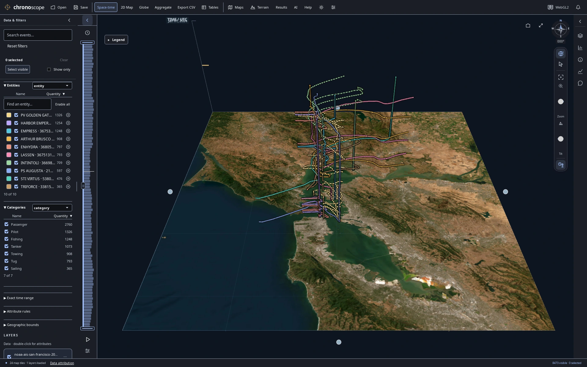Add filter for PV GOLDEN GATE entity
Screen dimensions: 587x367
click(x=68, y=115)
